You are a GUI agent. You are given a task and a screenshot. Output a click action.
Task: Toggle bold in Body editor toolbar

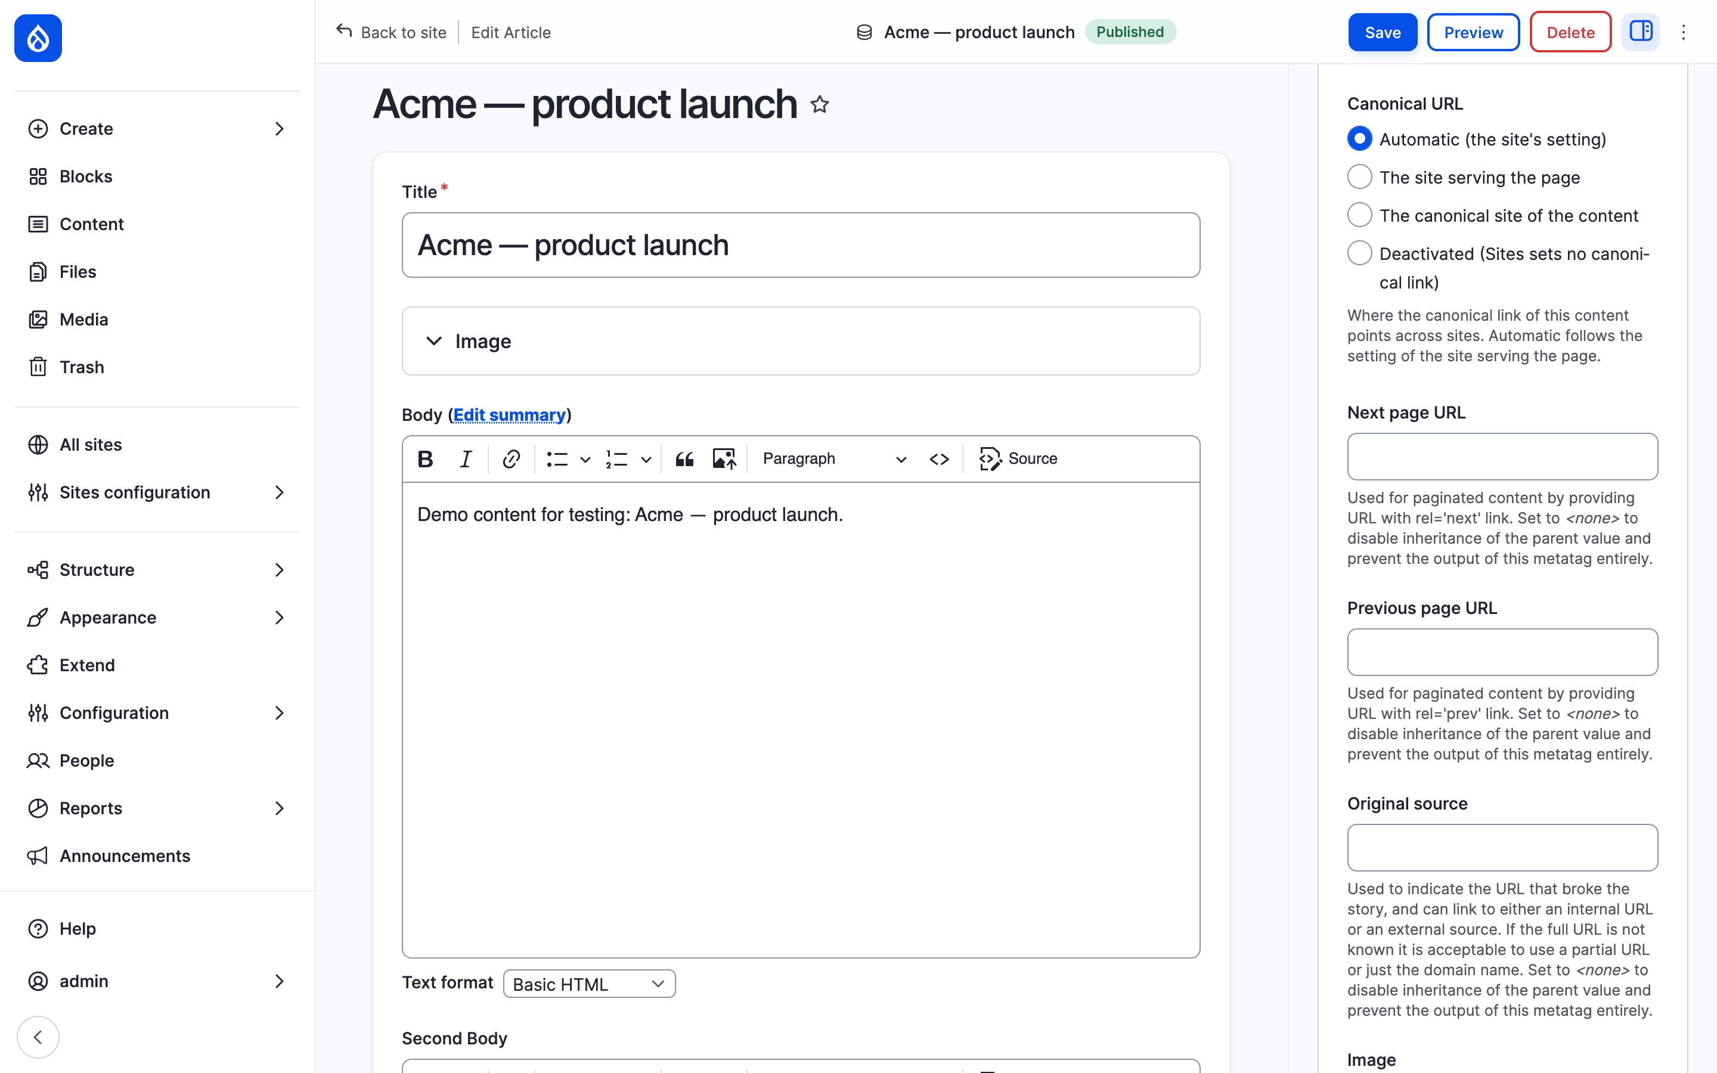425,459
